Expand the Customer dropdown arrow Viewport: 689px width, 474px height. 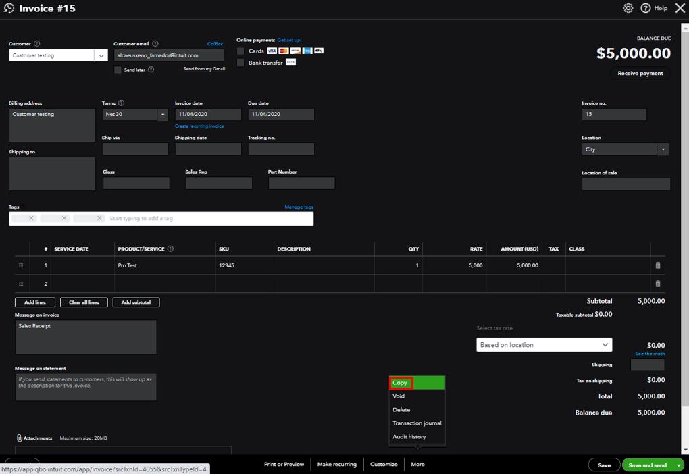point(101,56)
